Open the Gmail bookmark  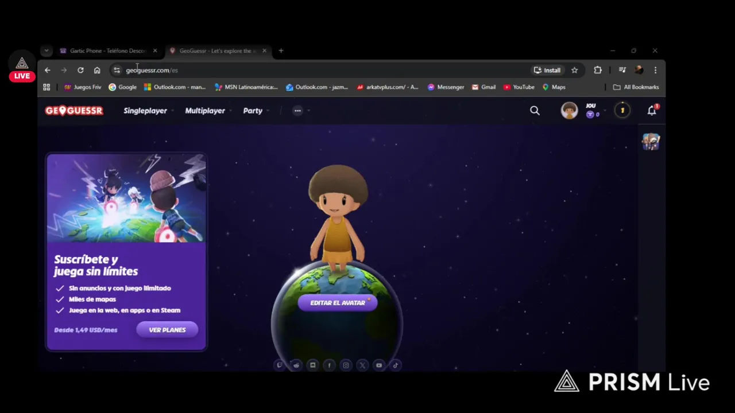pos(483,87)
